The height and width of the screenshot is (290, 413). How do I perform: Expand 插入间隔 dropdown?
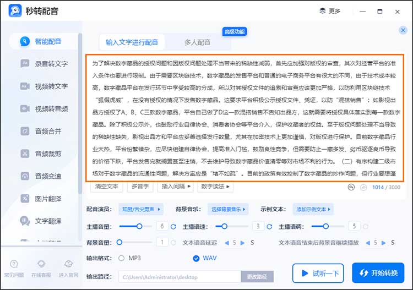(x=176, y=187)
